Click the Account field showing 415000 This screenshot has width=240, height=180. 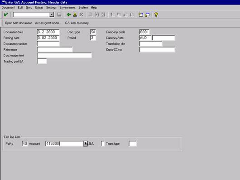click(64, 144)
